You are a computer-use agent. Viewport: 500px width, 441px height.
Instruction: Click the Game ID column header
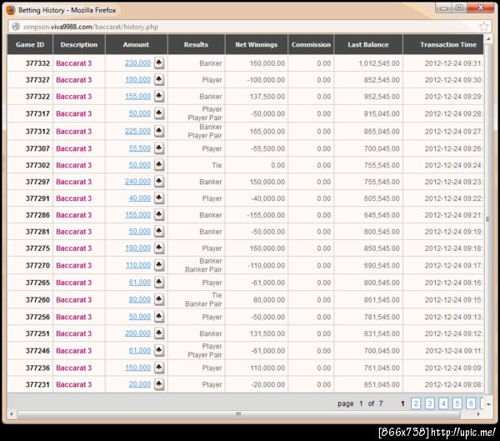click(x=30, y=44)
